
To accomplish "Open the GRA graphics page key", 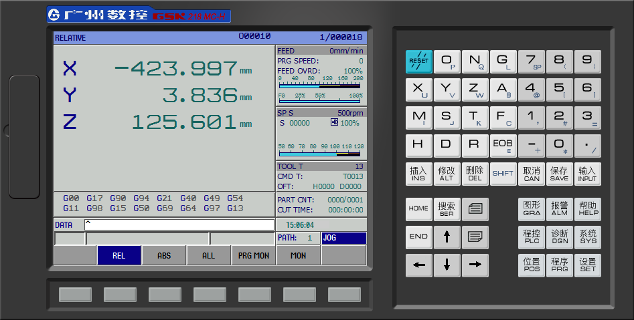I will [532, 208].
